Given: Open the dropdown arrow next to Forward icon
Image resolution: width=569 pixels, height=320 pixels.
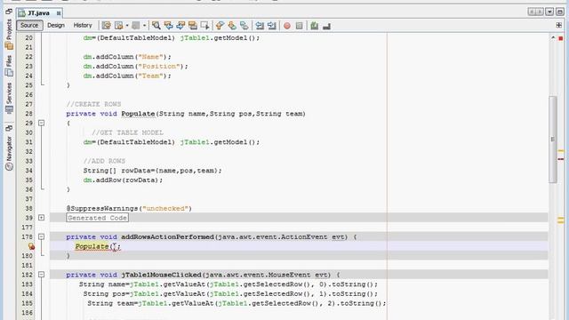Looking at the screenshot, I should tap(144, 26).
